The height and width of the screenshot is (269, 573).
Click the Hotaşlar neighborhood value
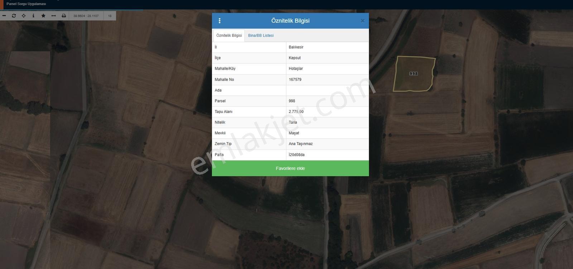tap(296, 69)
